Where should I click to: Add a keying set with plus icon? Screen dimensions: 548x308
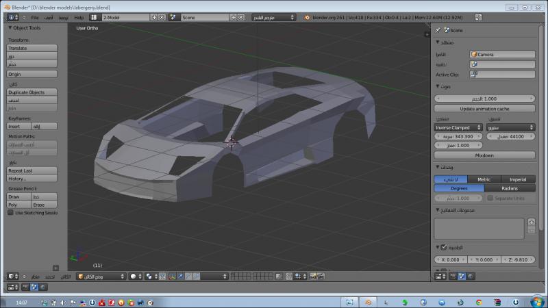(x=532, y=222)
